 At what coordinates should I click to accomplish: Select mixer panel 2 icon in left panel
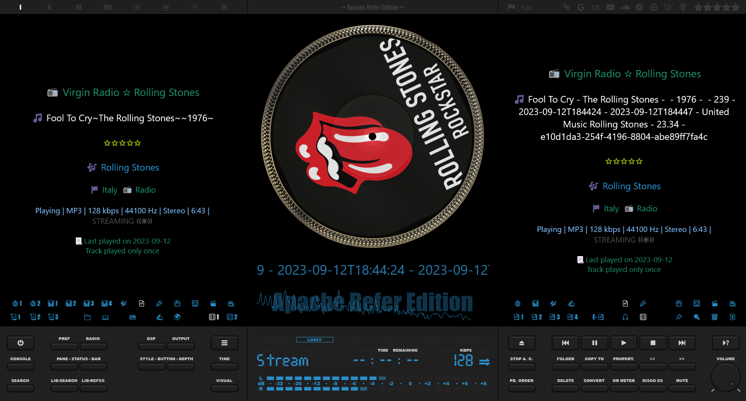click(x=232, y=317)
